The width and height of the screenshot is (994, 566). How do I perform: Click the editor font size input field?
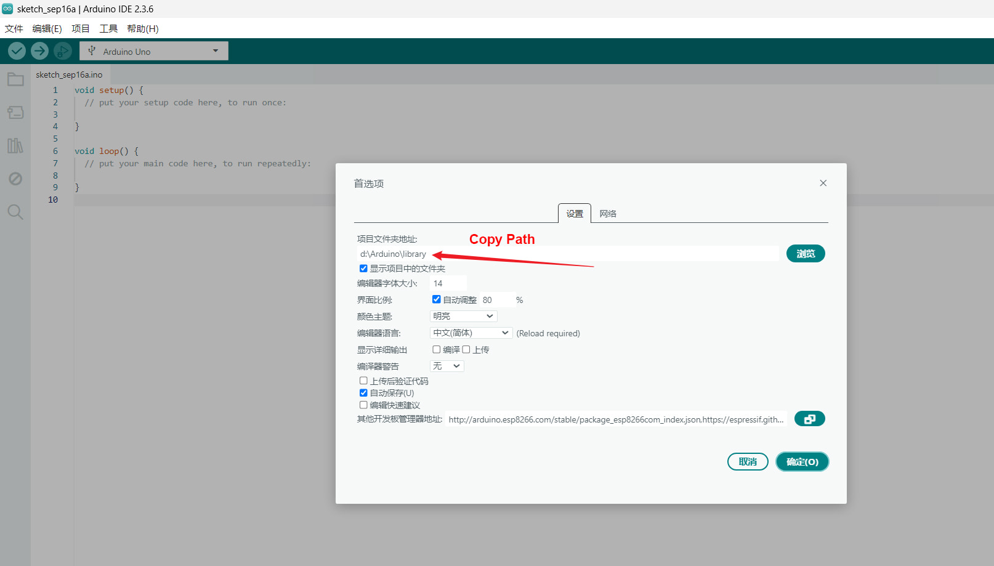[x=448, y=283]
